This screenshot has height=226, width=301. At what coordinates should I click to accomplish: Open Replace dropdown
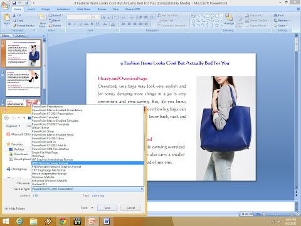pyautogui.click(x=282, y=21)
